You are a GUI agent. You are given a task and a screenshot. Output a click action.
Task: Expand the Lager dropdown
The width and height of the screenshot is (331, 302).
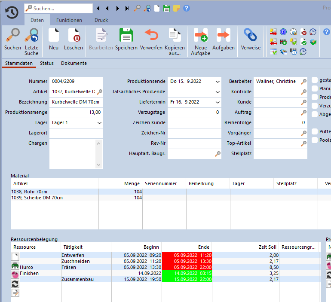[x=99, y=123]
